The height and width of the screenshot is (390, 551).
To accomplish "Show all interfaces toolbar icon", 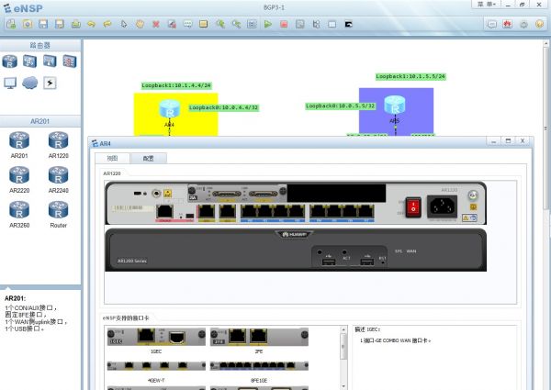I will [x=316, y=24].
